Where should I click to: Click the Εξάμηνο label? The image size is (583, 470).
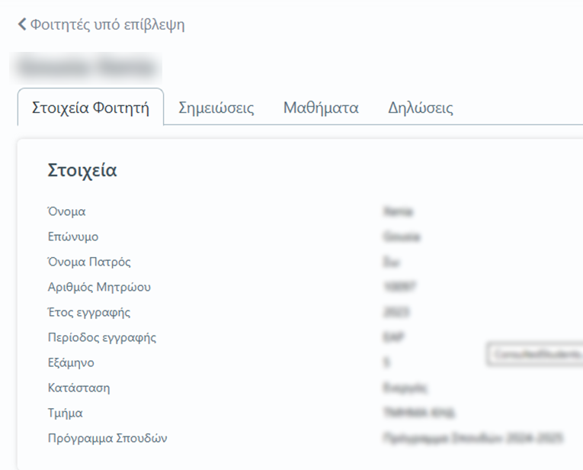[71, 363]
